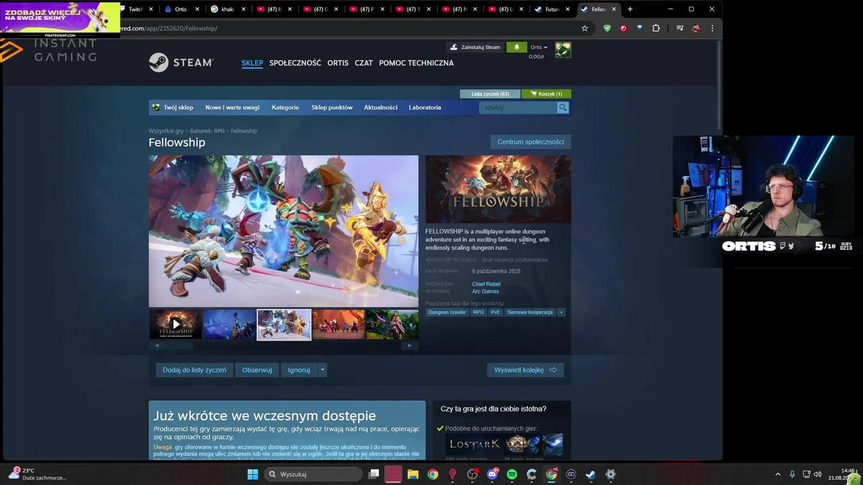Open the Task View icon in taskbar

374,474
